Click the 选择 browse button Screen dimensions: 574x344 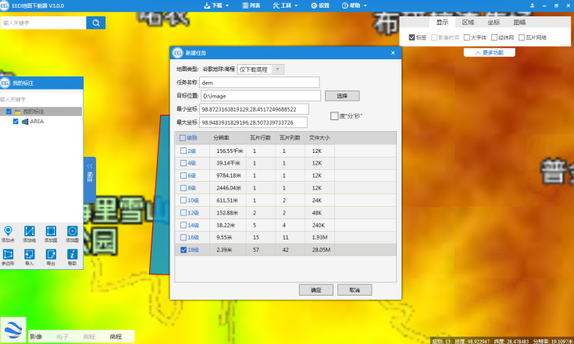pos(341,95)
